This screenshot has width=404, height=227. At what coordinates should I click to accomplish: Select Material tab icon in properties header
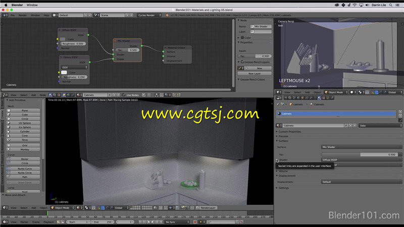point(320,98)
